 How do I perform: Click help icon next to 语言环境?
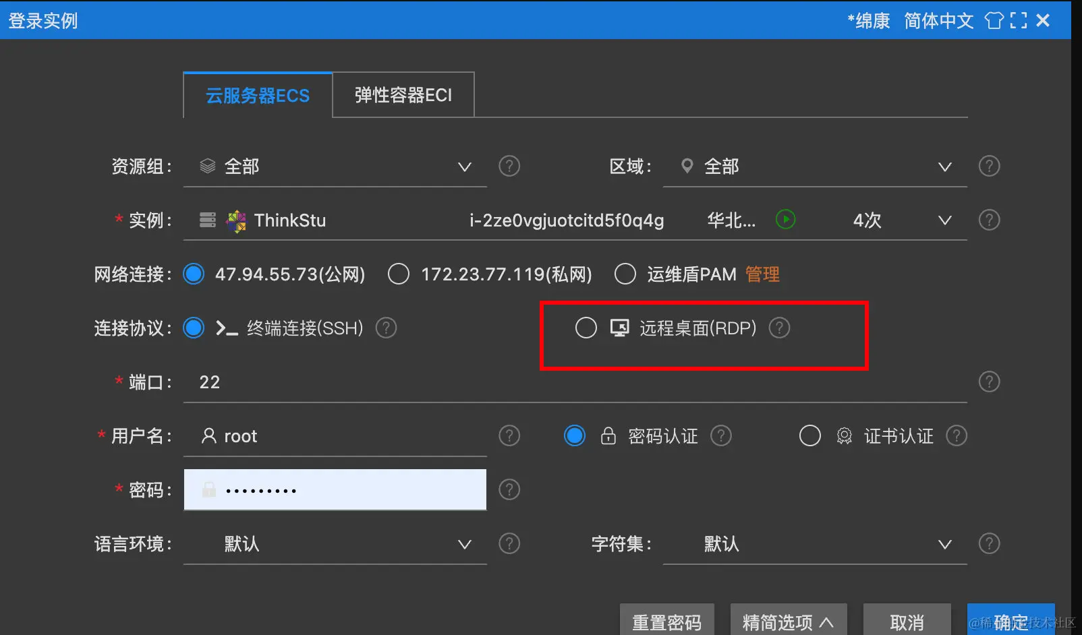pos(509,543)
